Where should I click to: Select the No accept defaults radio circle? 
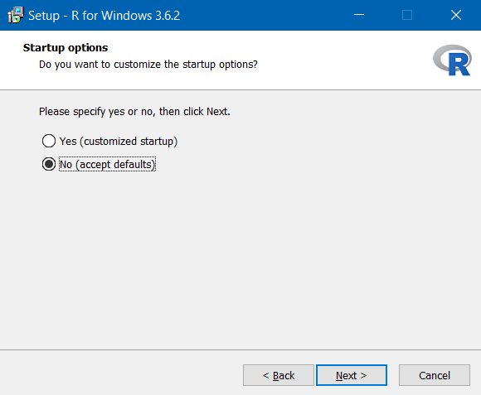click(x=49, y=165)
